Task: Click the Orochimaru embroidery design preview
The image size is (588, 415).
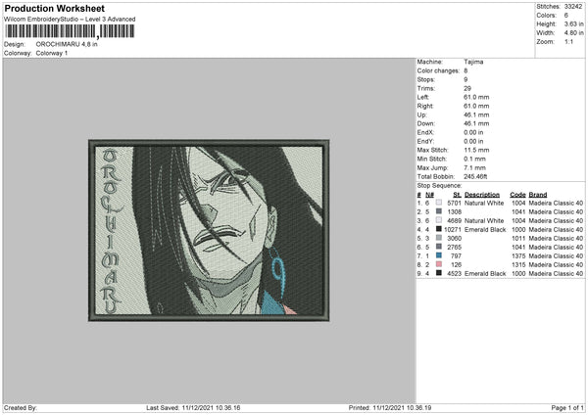Action: (x=209, y=230)
